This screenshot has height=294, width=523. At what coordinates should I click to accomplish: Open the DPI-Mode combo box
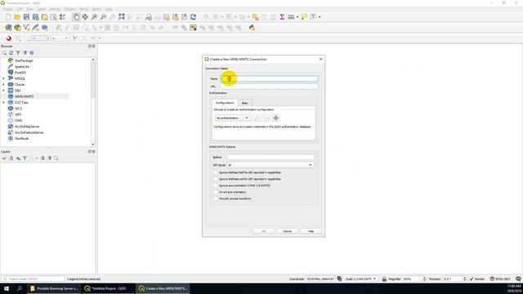pos(270,165)
